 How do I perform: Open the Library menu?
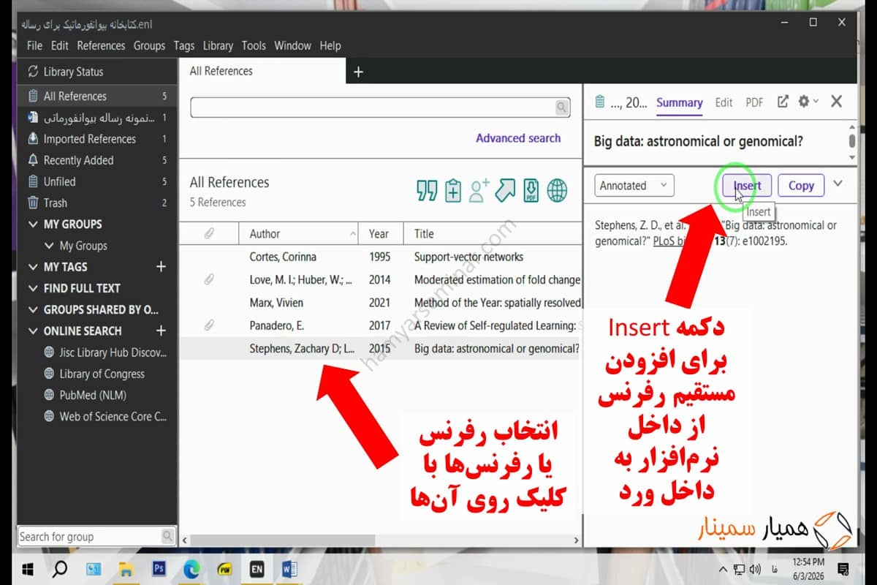click(218, 45)
